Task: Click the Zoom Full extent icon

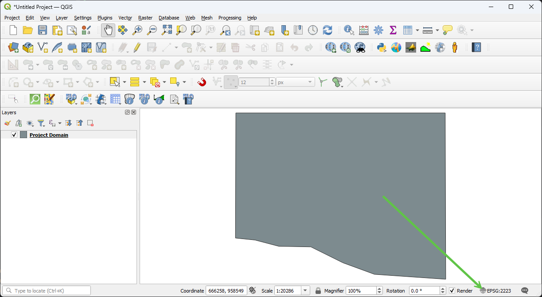Action: (167, 30)
